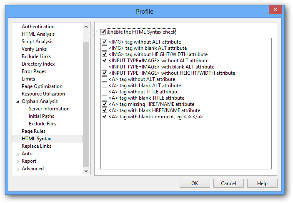Open the Limits settings page
The height and width of the screenshot is (203, 293).
(x=28, y=79)
